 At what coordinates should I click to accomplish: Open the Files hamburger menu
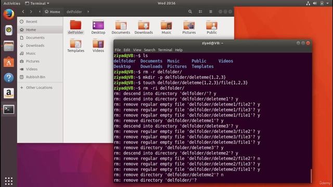pyautogui.click(x=210, y=11)
